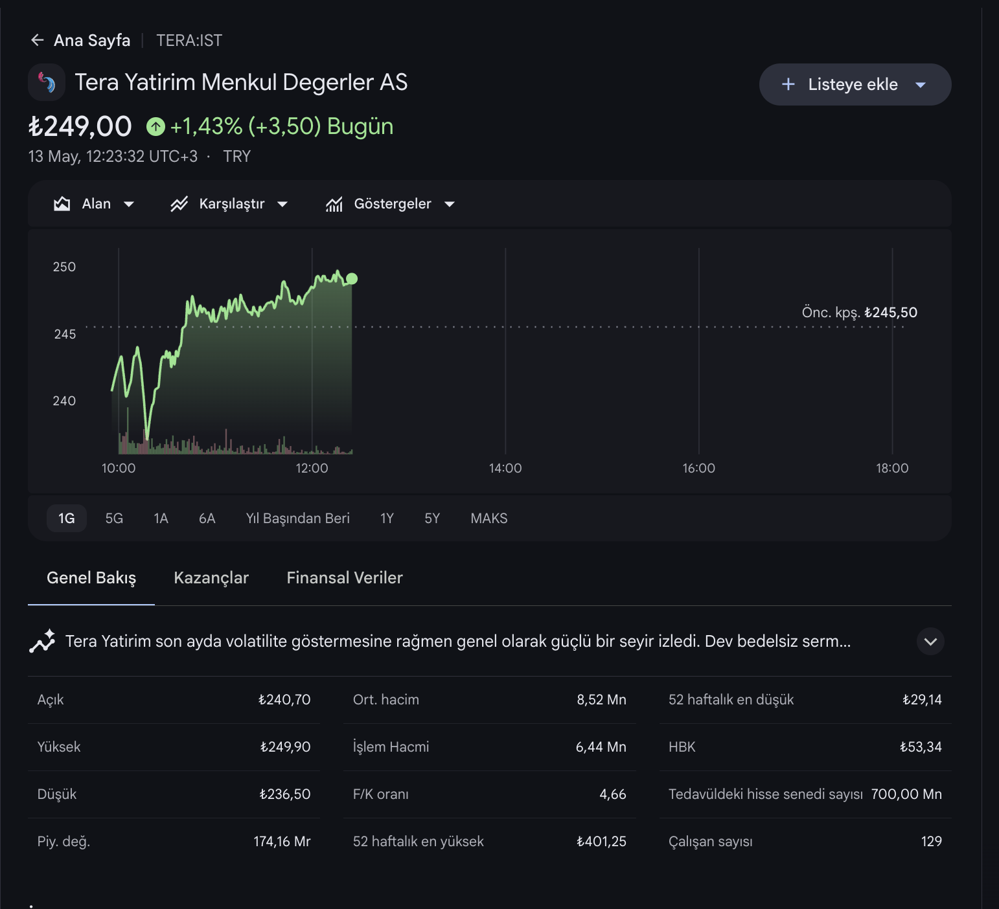Click the Çalışan sayısı value 129

click(x=932, y=842)
